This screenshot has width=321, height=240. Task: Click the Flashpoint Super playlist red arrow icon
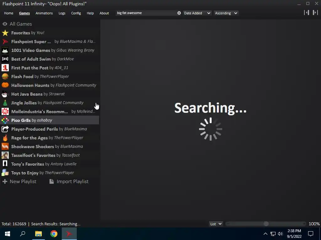tap(5, 42)
